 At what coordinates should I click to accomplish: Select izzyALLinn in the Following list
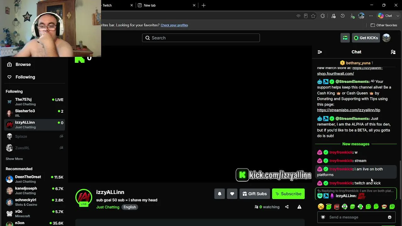[x=35, y=125]
